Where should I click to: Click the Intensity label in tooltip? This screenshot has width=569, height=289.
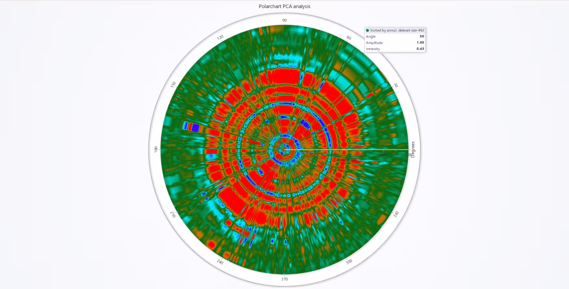point(373,49)
